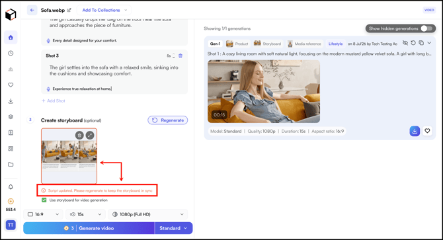Viewport: 443px width, 240px height.
Task: Toggle Show hidden generations switch
Action: [x=426, y=28]
